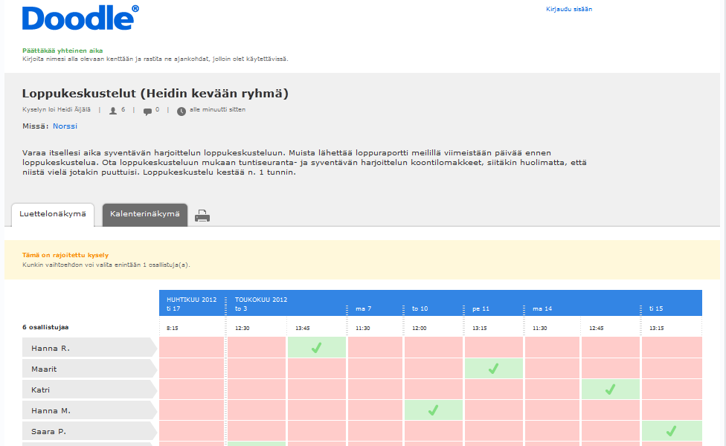Viewport: 726px width, 446px height.
Task: Open the Kirjaudu sisään login link
Action: (569, 9)
